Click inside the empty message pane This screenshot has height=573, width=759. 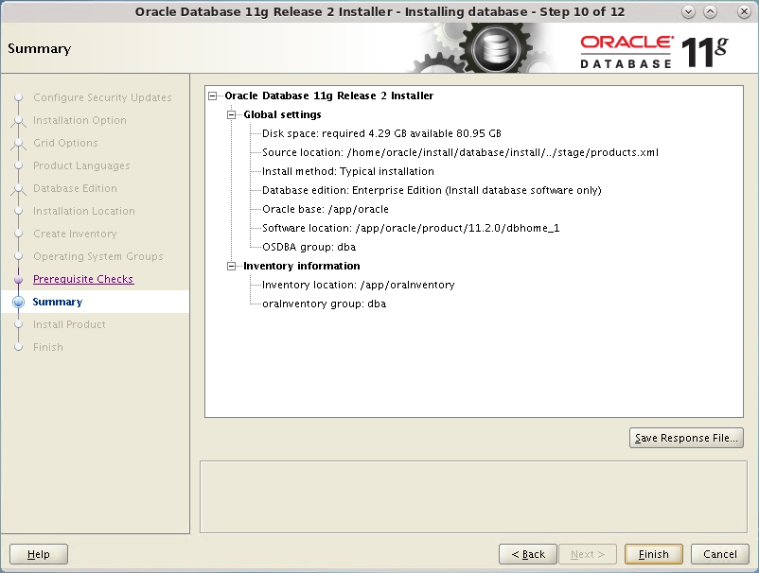[x=473, y=496]
